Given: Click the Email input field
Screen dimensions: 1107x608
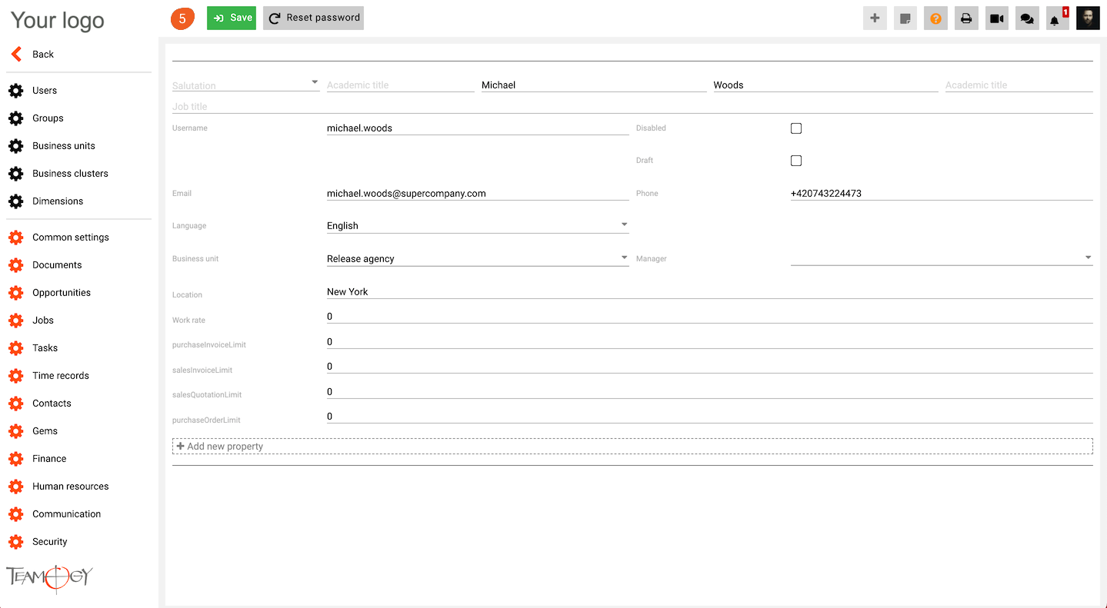Looking at the screenshot, I should pyautogui.click(x=478, y=194).
